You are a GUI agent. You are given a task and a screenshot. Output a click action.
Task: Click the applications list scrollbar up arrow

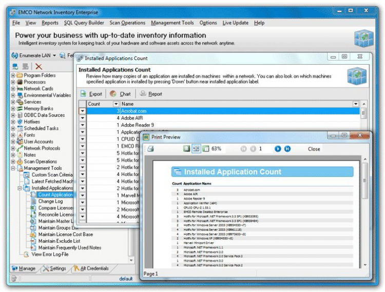(x=364, y=104)
